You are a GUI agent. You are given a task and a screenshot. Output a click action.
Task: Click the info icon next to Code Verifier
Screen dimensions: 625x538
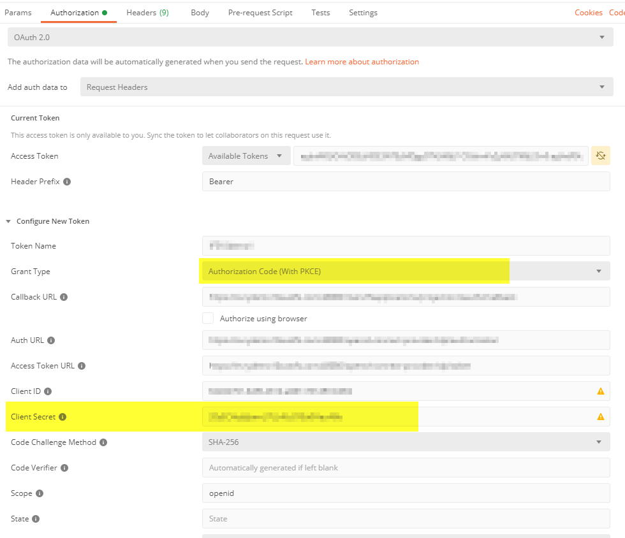click(x=65, y=467)
